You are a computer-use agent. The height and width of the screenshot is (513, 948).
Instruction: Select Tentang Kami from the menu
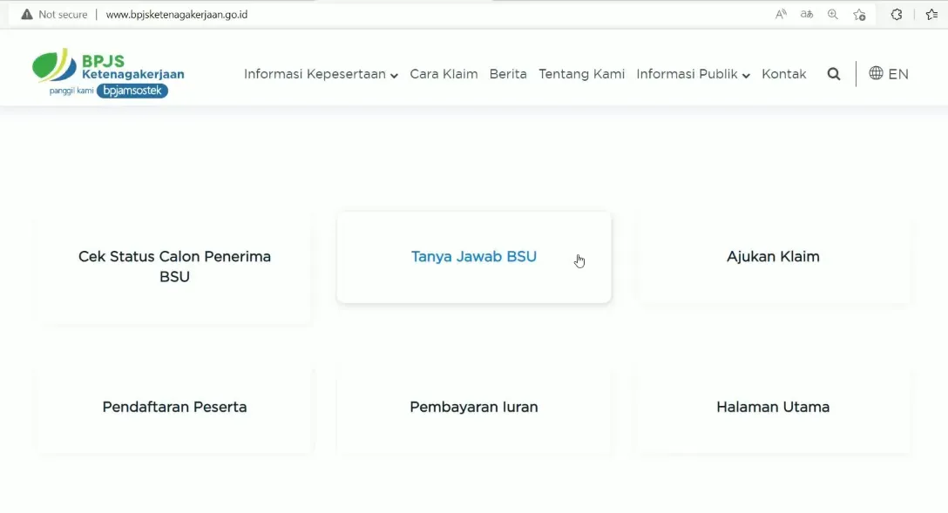click(581, 74)
